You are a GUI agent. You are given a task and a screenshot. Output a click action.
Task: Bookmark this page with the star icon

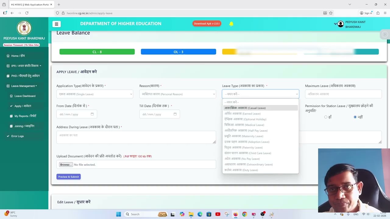(x=331, y=13)
